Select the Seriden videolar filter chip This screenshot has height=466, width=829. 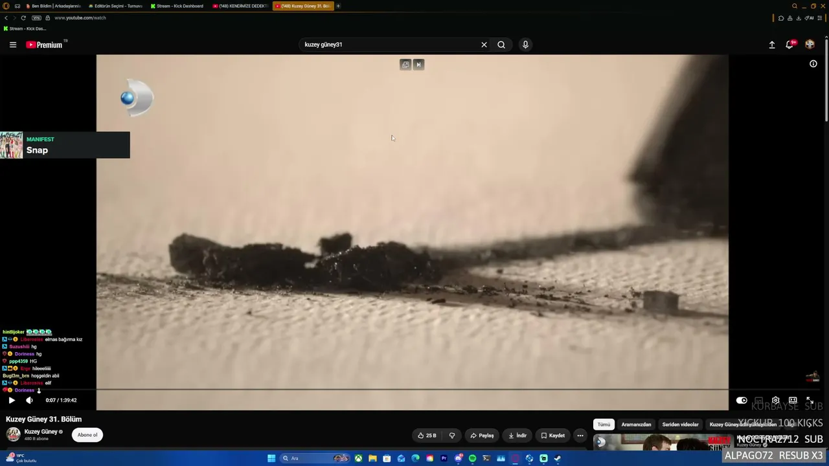pos(680,425)
